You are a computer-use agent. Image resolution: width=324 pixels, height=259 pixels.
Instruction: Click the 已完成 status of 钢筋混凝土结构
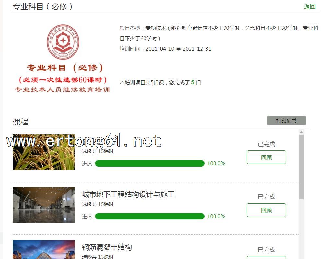266,250
